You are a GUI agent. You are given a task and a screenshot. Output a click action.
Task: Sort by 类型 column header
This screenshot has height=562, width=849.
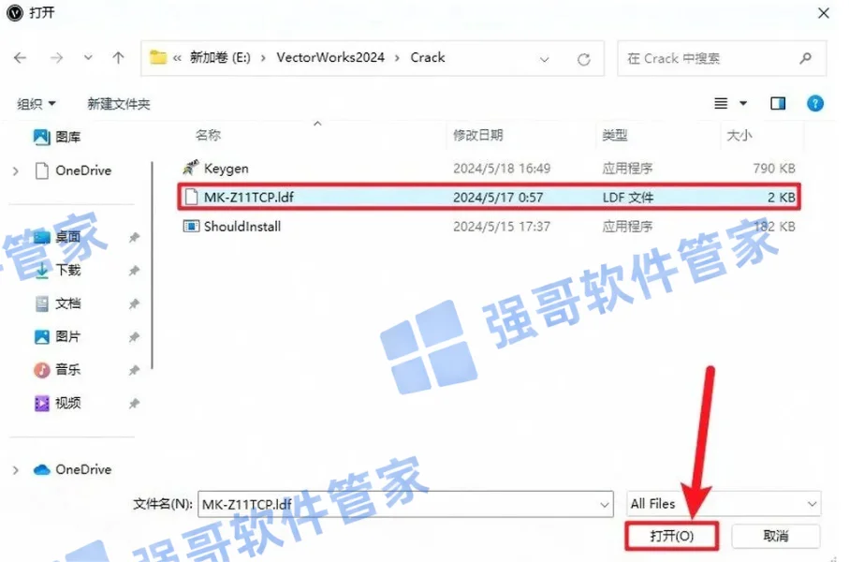tap(615, 135)
